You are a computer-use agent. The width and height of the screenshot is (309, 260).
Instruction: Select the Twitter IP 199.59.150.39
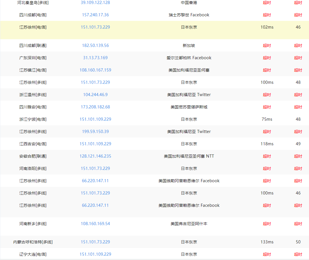pyautogui.click(x=96, y=131)
